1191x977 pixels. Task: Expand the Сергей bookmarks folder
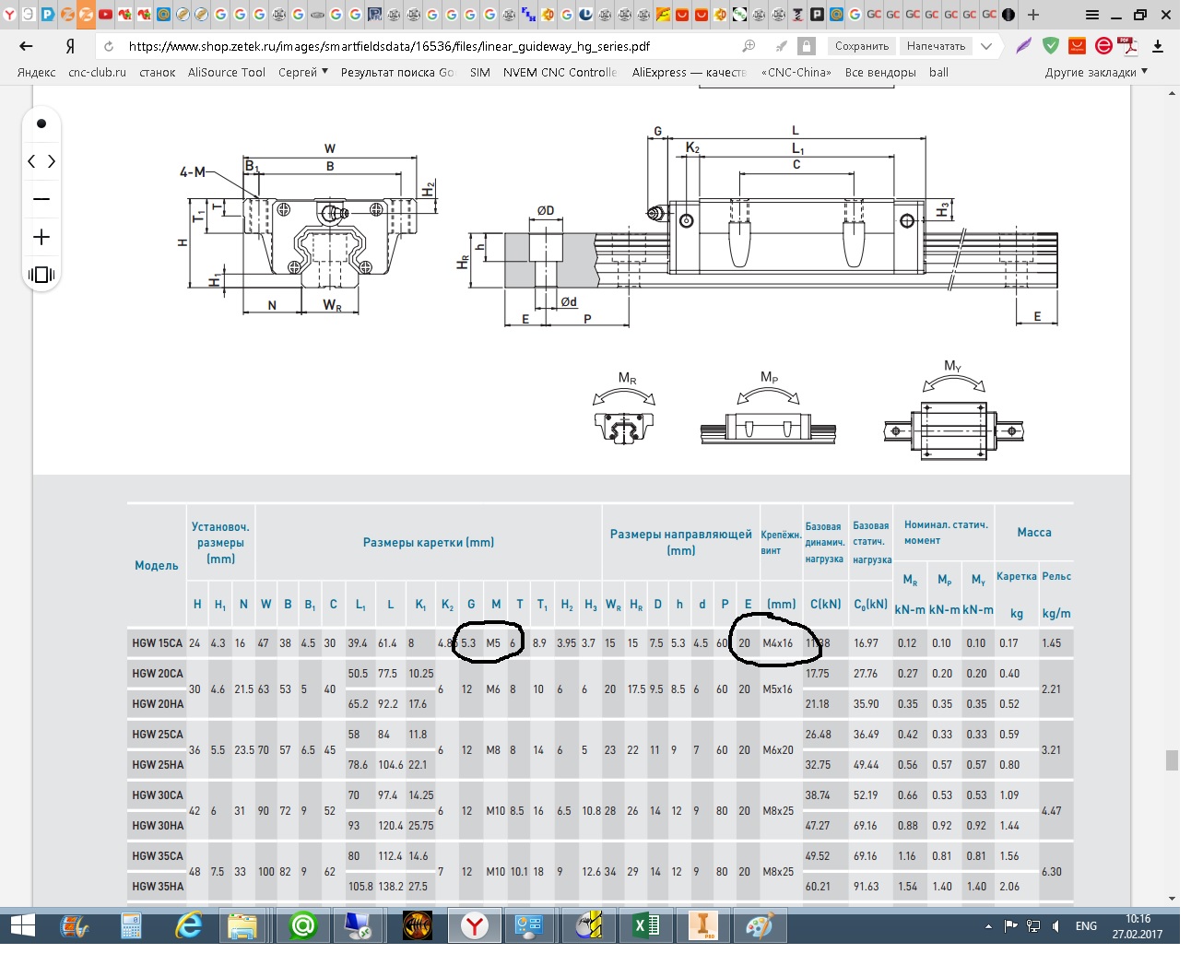[x=303, y=72]
